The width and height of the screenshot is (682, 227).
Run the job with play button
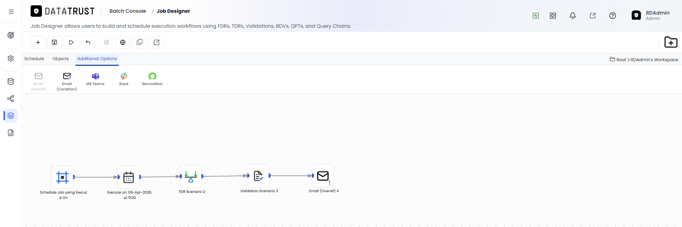[71, 42]
